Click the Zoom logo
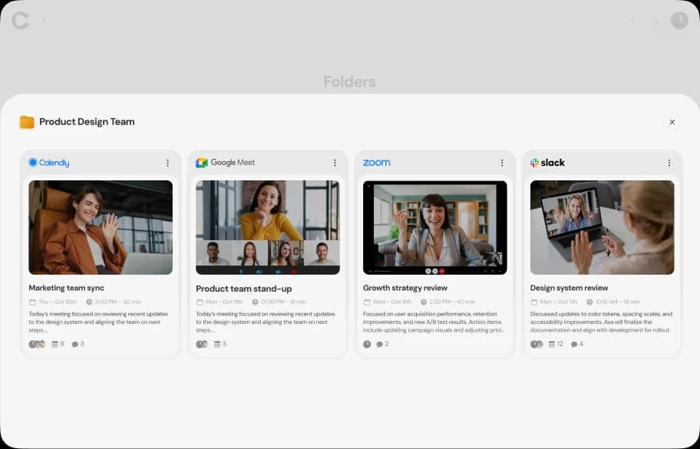This screenshot has height=449, width=700. (x=376, y=163)
